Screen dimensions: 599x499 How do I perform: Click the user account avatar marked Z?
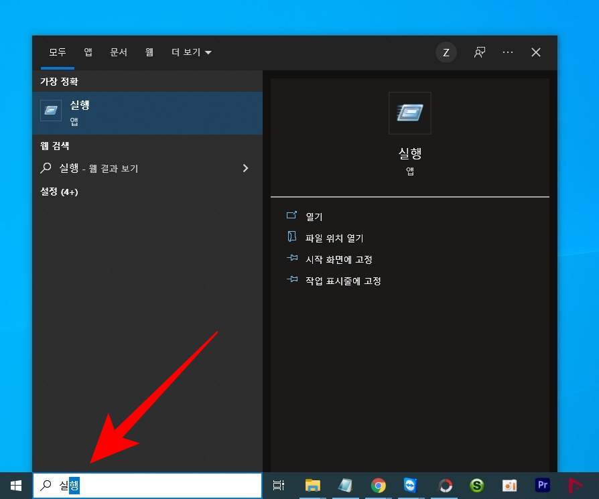click(446, 52)
